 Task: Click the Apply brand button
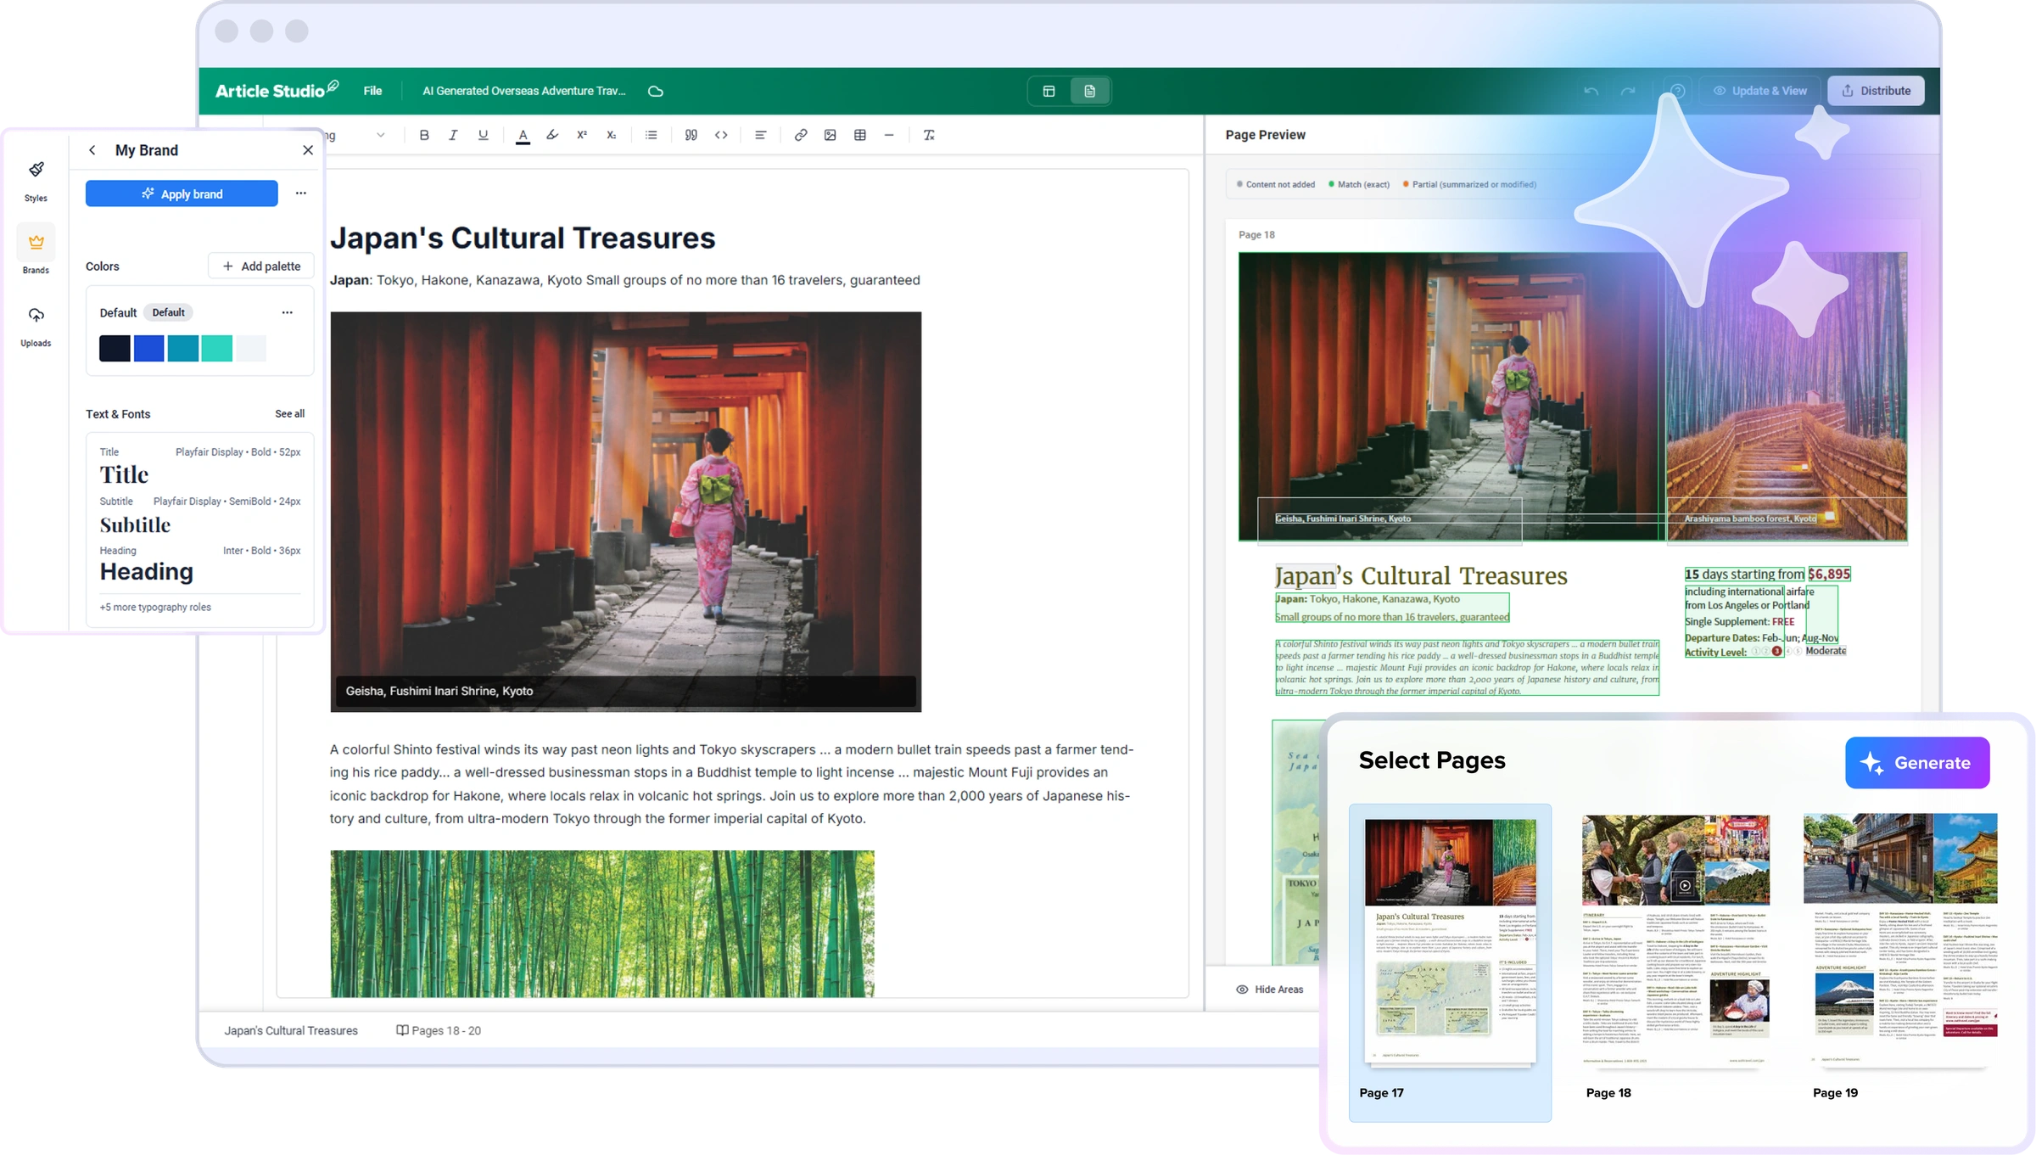(182, 193)
